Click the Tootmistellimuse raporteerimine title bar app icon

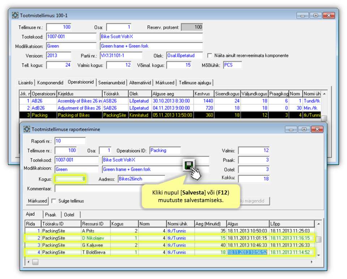pos(27,129)
